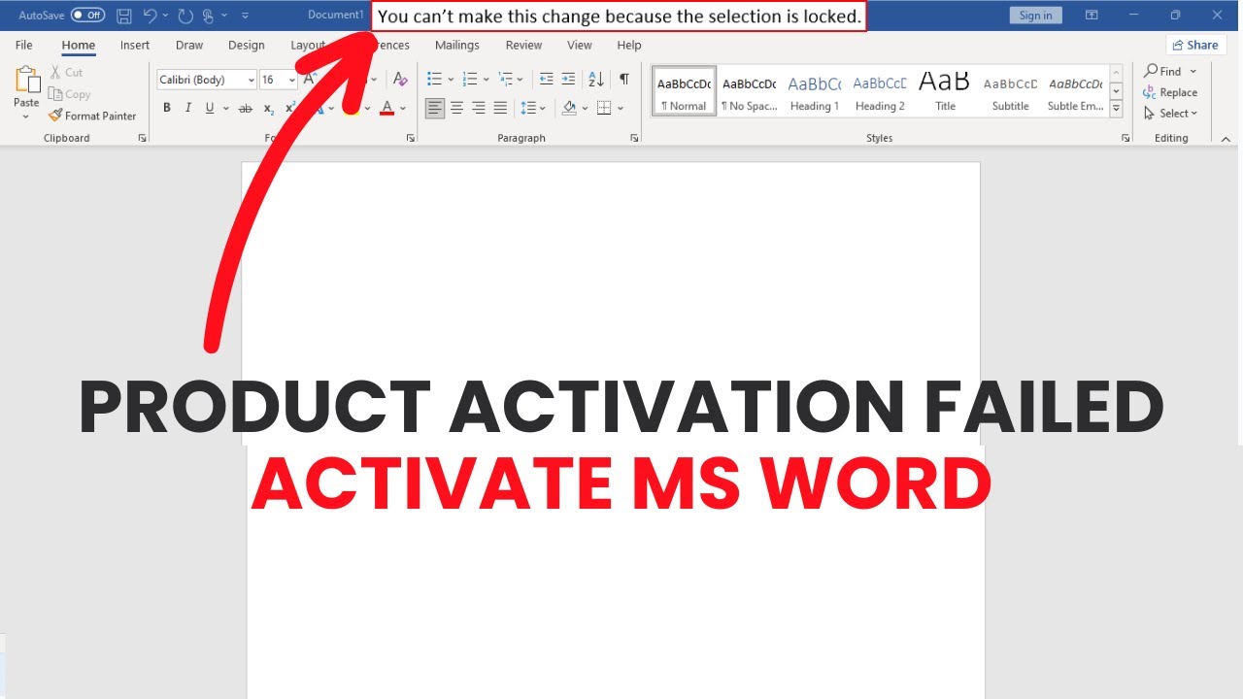Screen dimensions: 1243x699
Task: Open borders dropdown arrow
Action: click(x=621, y=108)
